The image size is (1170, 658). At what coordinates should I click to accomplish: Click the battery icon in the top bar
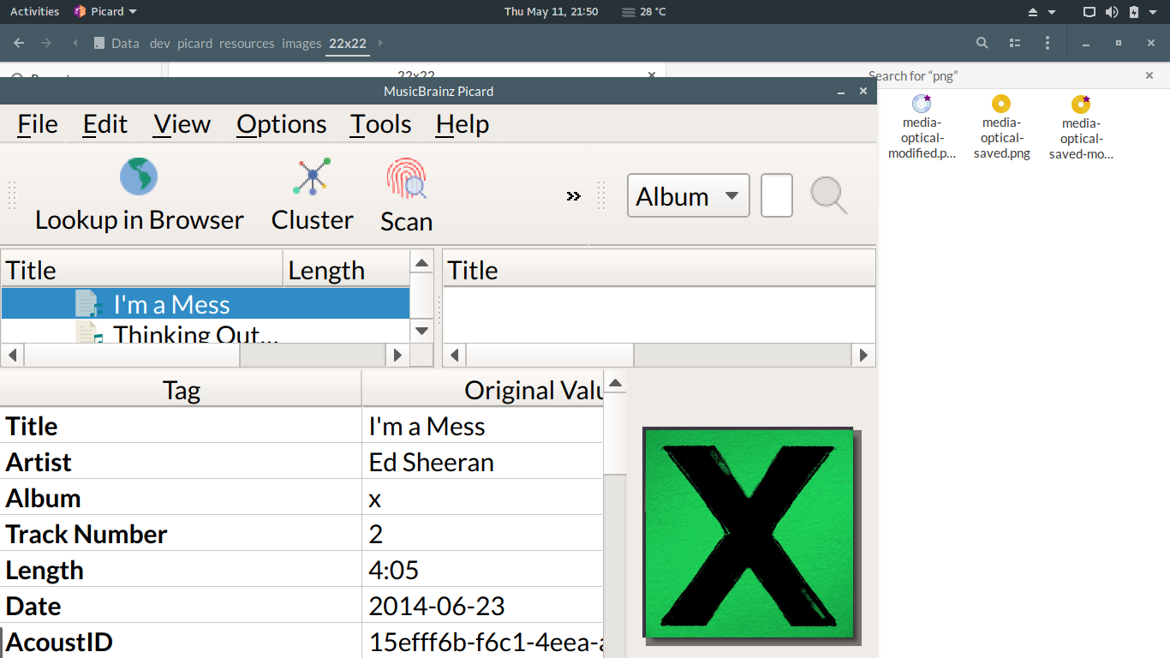(1134, 12)
